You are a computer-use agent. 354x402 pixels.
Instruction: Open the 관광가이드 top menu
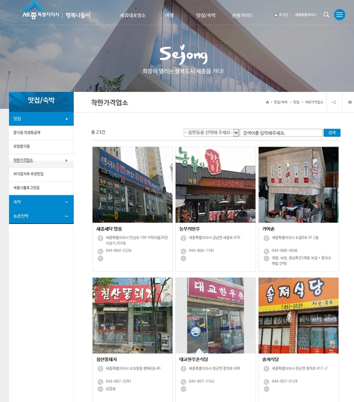tap(242, 15)
